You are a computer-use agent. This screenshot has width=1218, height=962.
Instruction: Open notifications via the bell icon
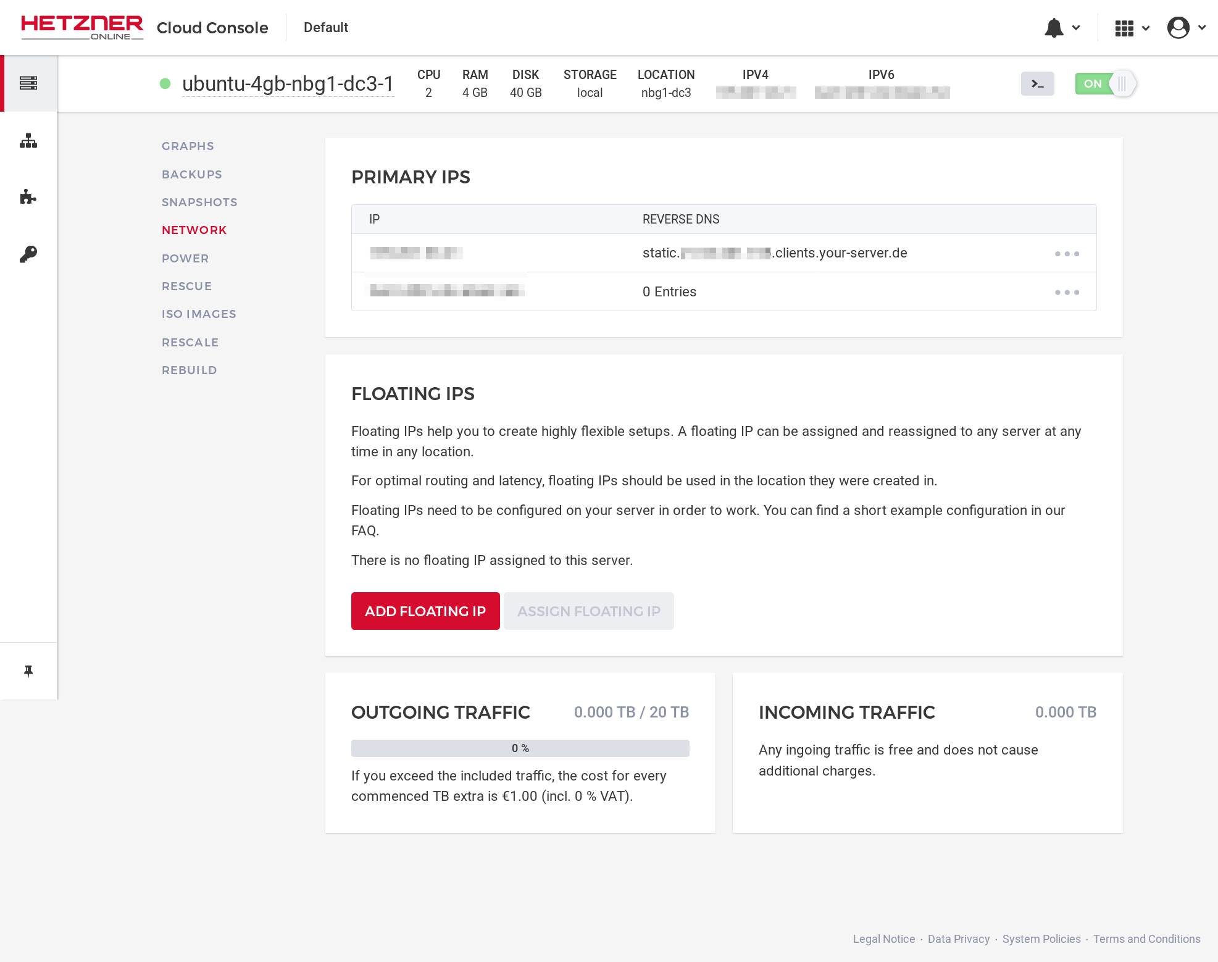(1055, 27)
